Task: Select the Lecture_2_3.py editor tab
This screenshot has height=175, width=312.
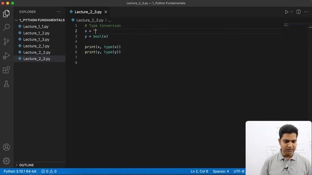Action: [88, 12]
